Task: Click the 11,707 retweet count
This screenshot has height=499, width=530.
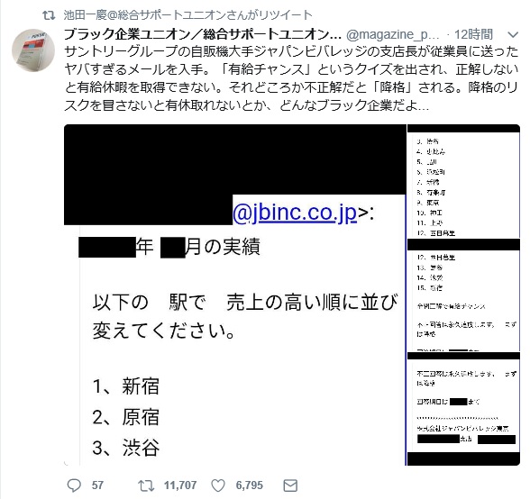Action: coord(180,485)
